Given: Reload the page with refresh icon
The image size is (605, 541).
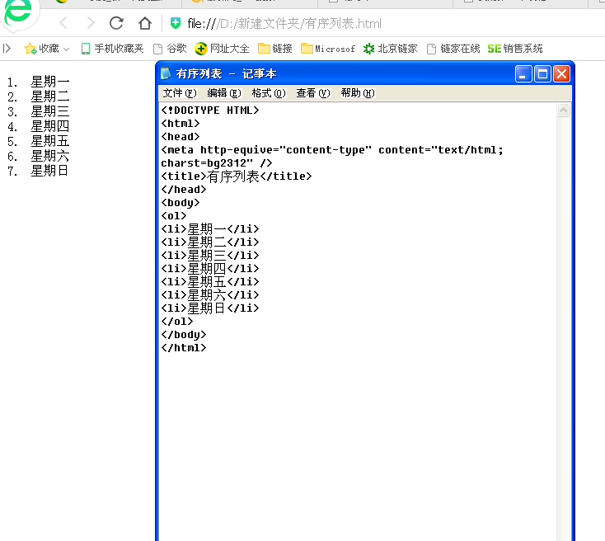Looking at the screenshot, I should (116, 23).
